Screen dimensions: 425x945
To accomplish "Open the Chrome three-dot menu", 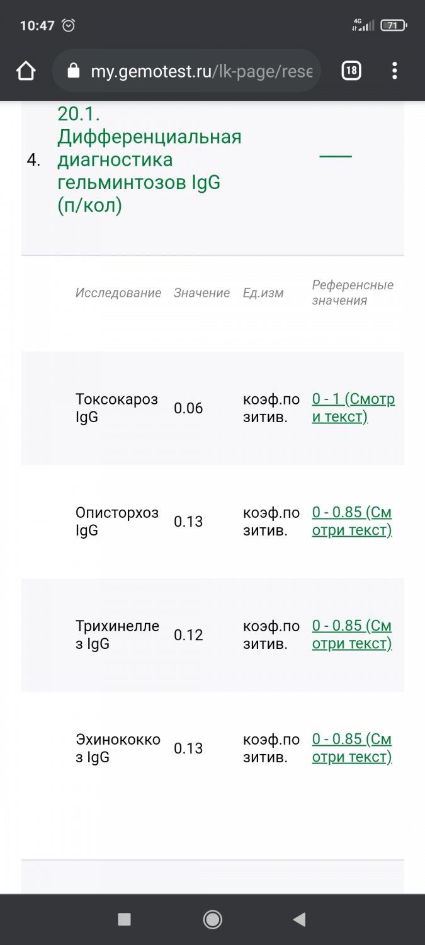I will [x=395, y=71].
